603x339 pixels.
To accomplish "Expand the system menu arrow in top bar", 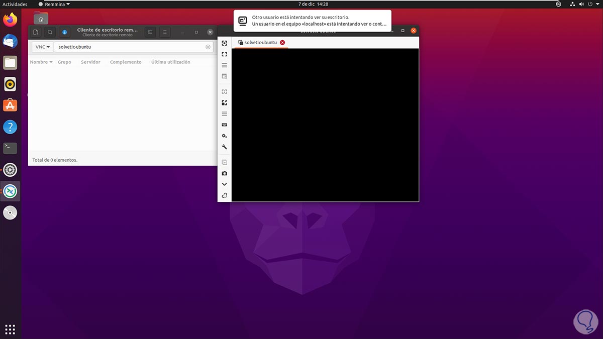I will [x=597, y=4].
